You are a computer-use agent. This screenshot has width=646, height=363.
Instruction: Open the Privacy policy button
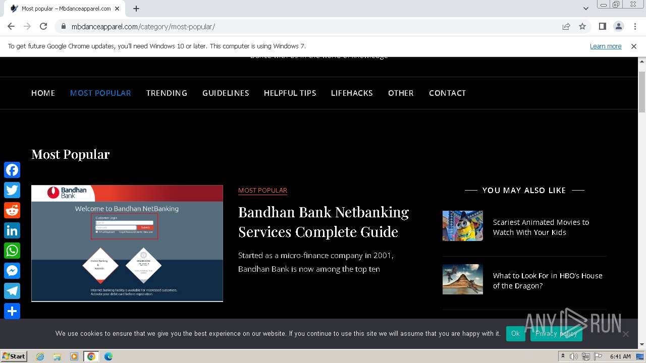click(556, 333)
